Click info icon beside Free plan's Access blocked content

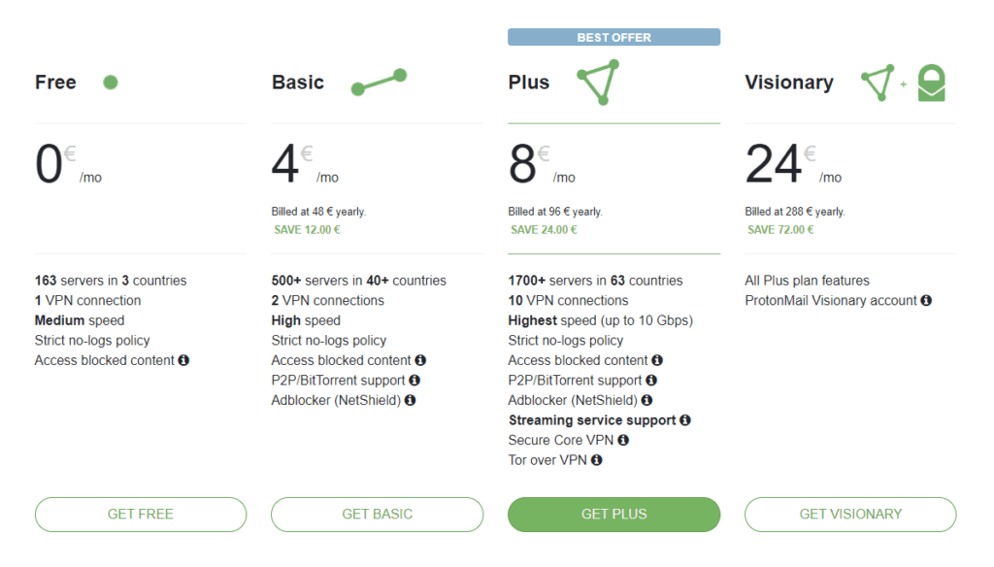coord(183,360)
